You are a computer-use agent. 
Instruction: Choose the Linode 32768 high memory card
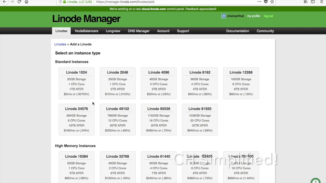click(118, 167)
